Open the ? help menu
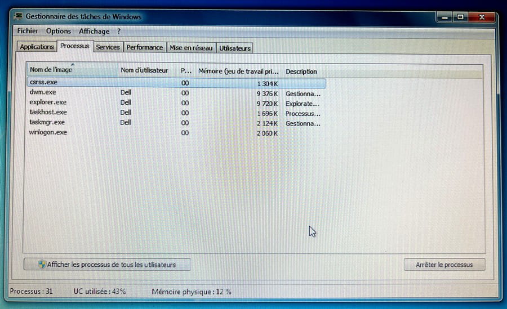The width and height of the screenshot is (507, 309). 119,32
